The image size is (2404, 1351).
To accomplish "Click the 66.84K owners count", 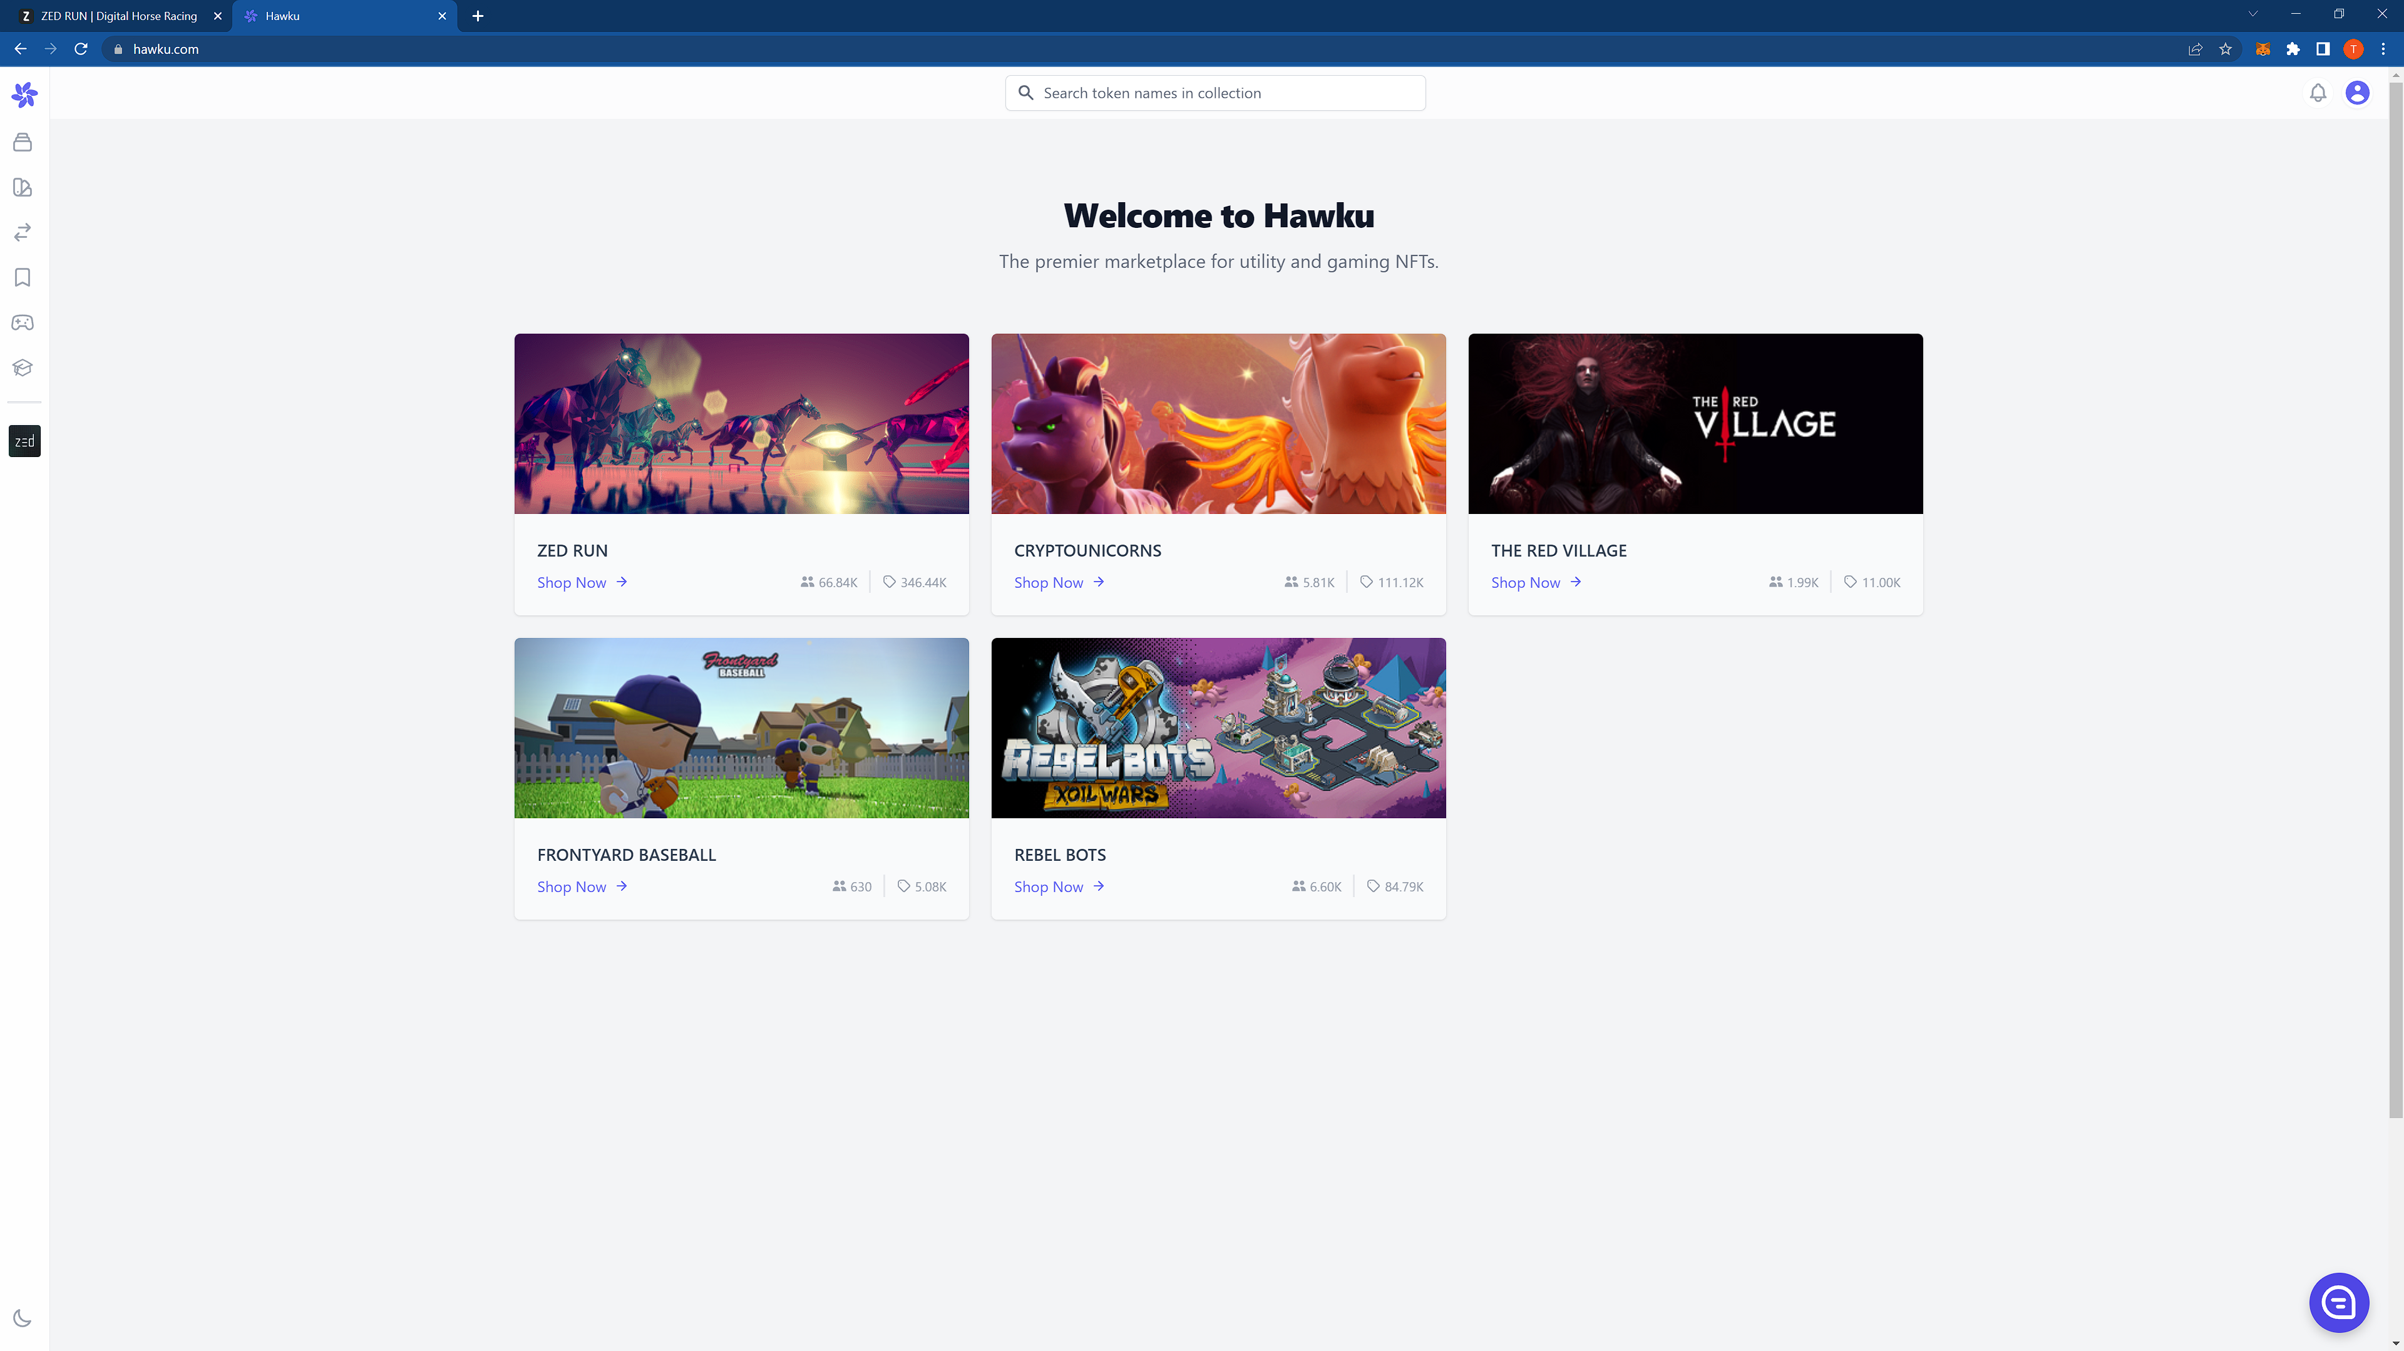I will [829, 582].
